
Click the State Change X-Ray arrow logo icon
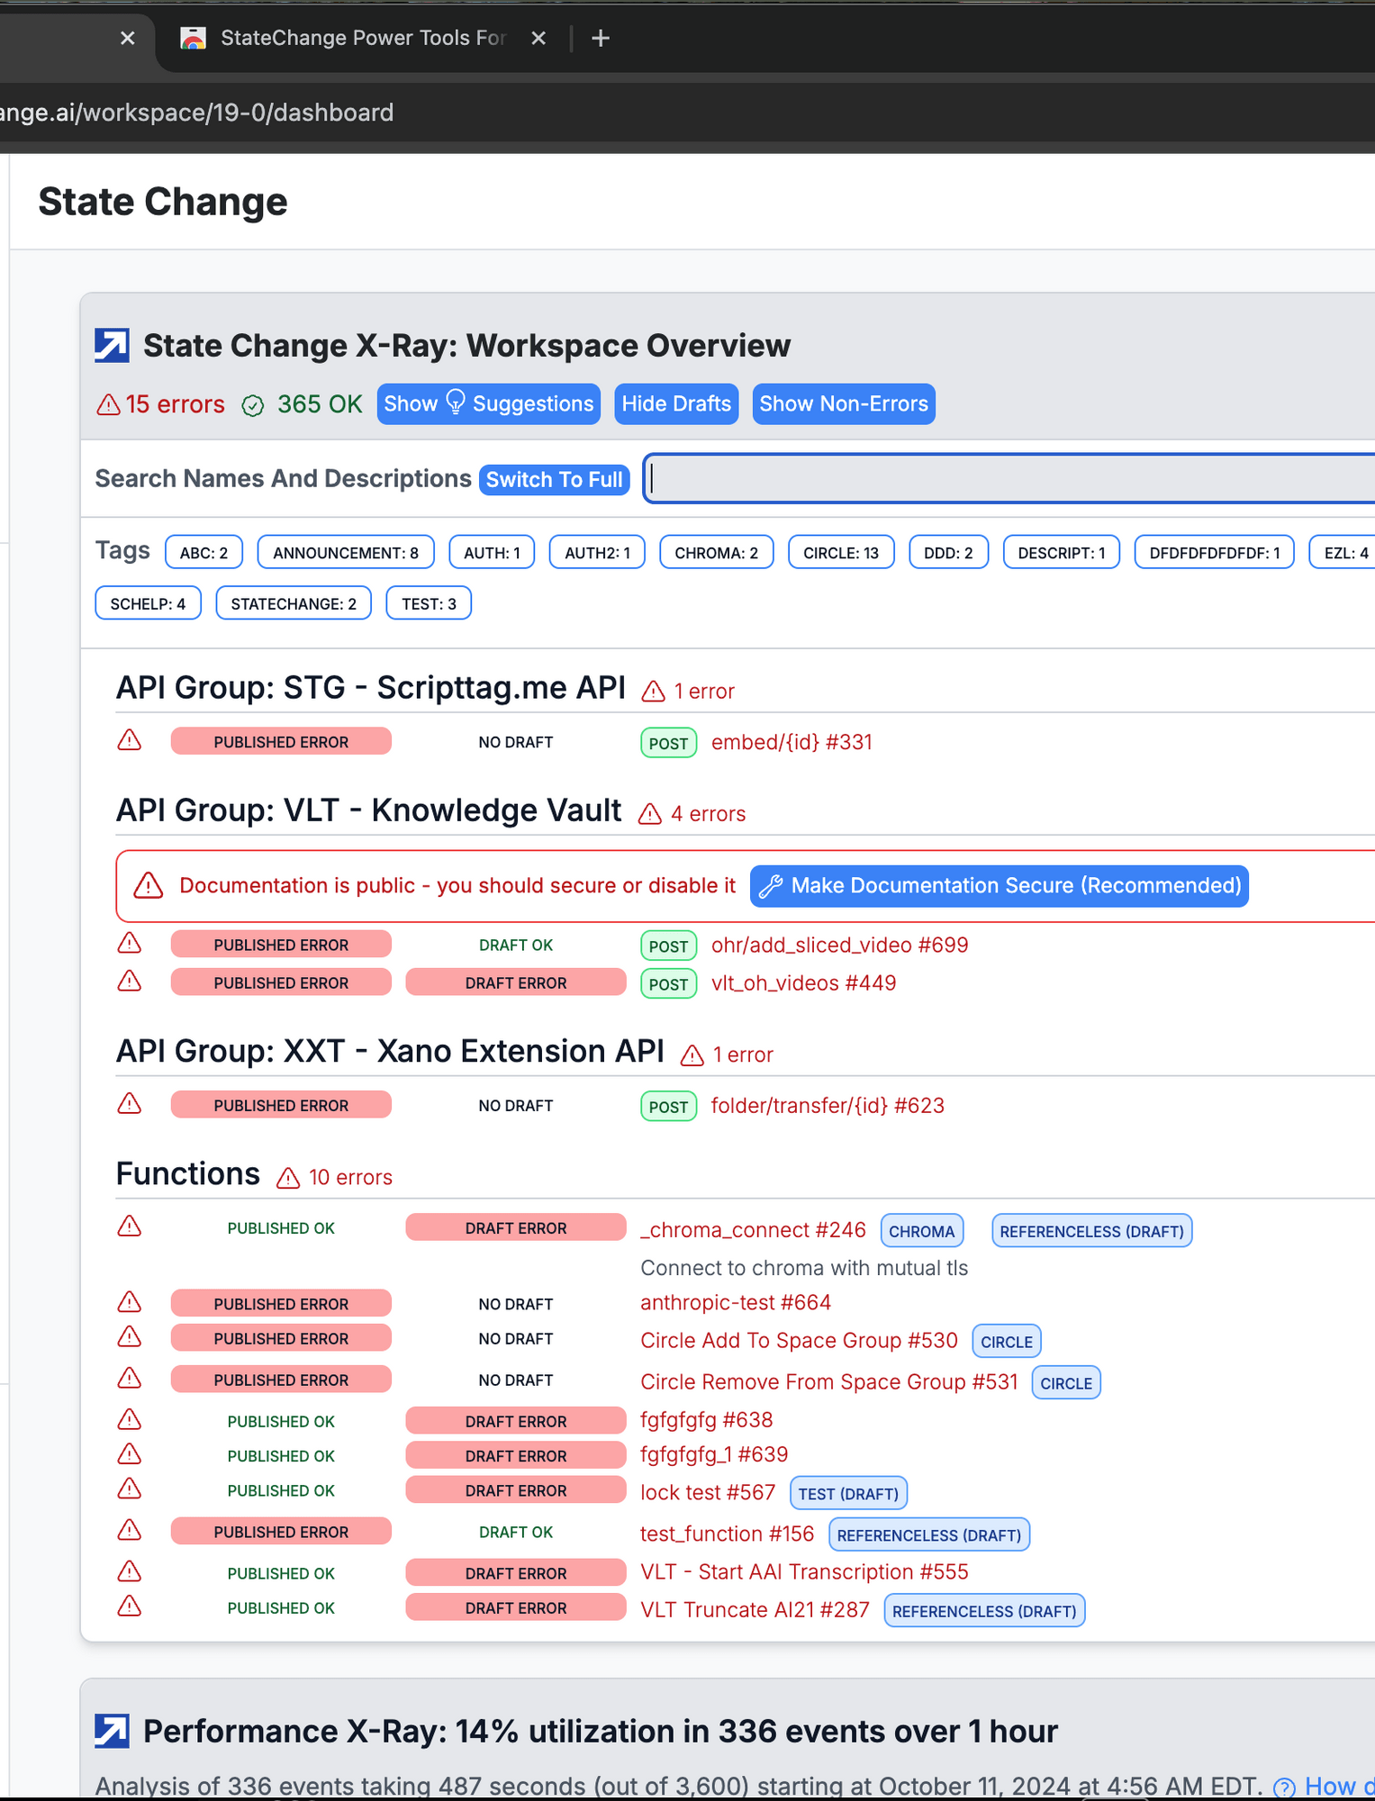click(112, 346)
